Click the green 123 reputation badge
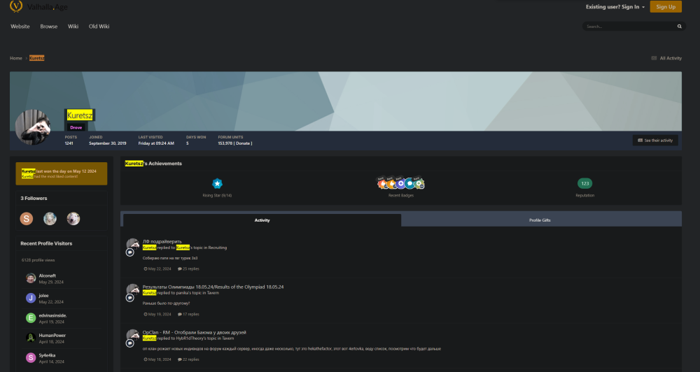The image size is (700, 372). (x=584, y=183)
